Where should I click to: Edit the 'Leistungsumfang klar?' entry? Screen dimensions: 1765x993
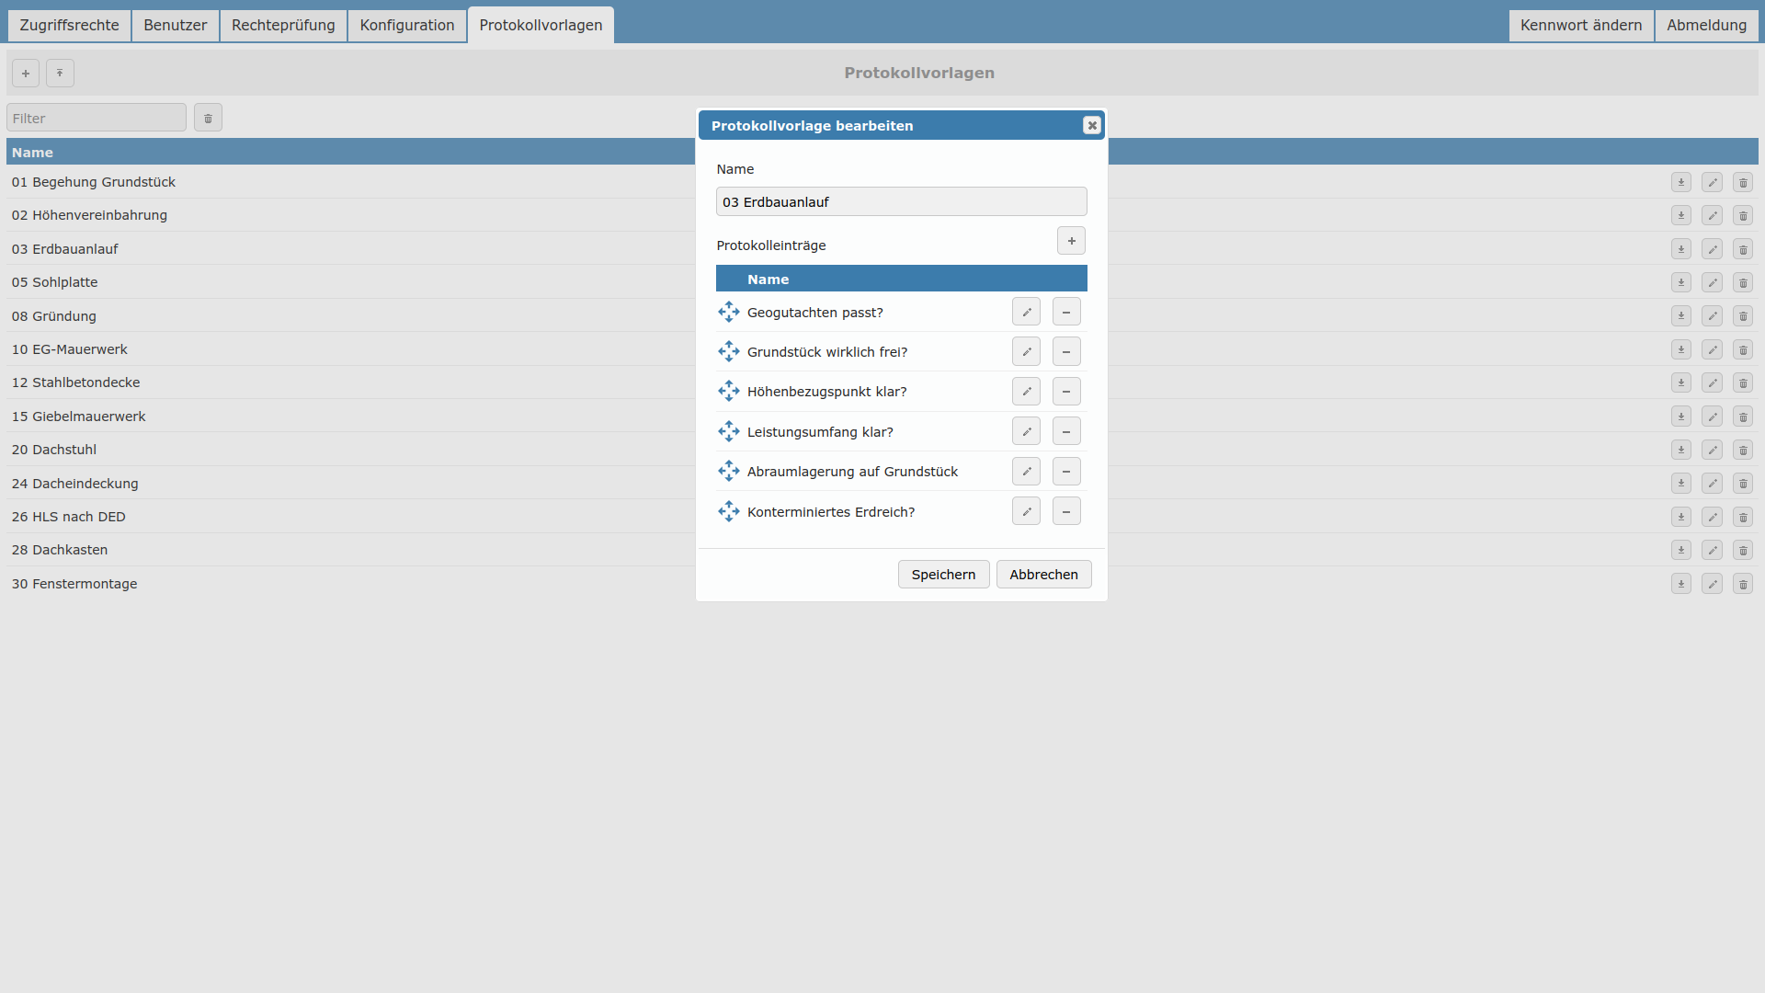(1026, 432)
